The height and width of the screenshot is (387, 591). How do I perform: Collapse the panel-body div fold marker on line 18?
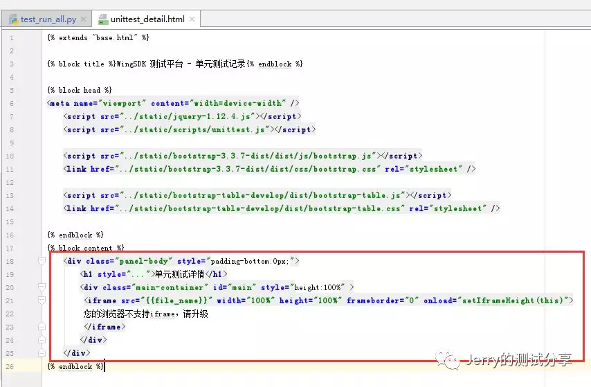tap(42, 260)
